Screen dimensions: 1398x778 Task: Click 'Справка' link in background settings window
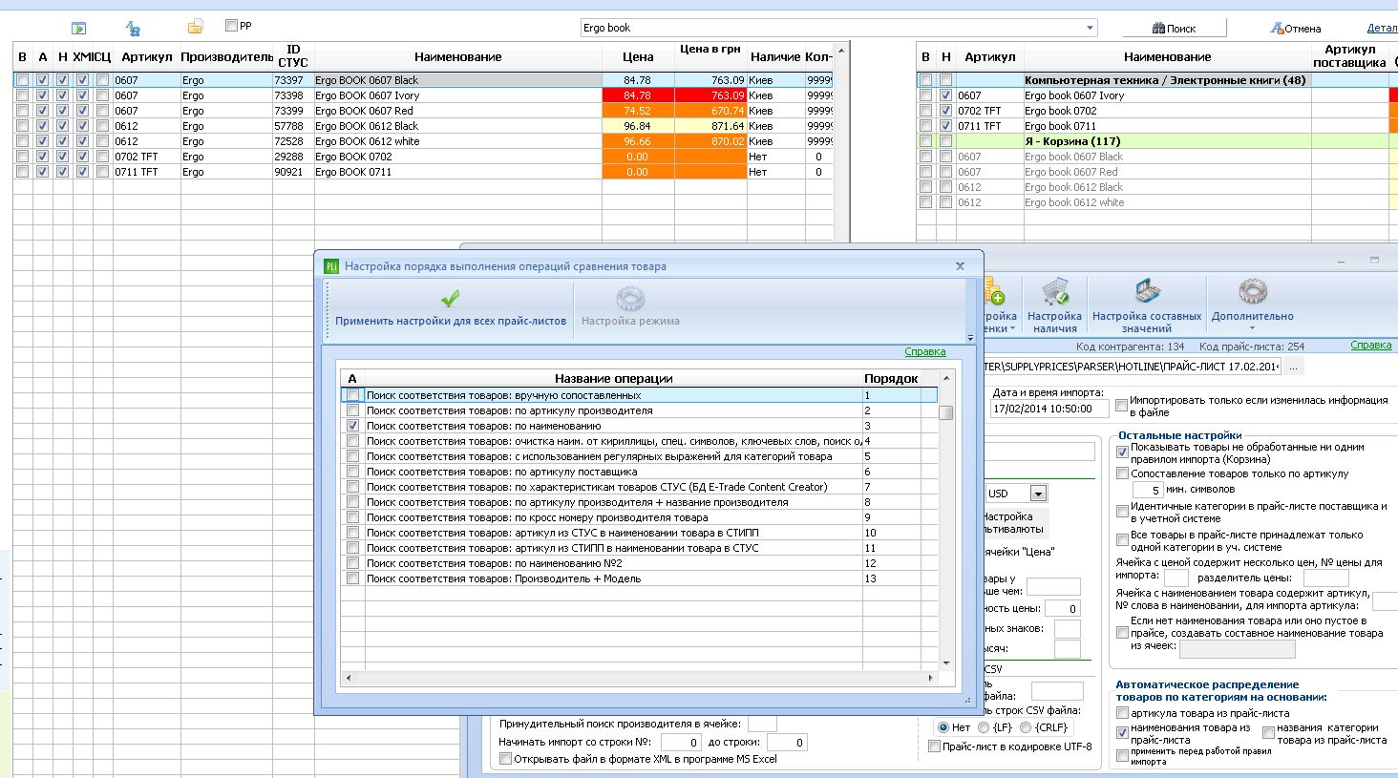point(1370,346)
